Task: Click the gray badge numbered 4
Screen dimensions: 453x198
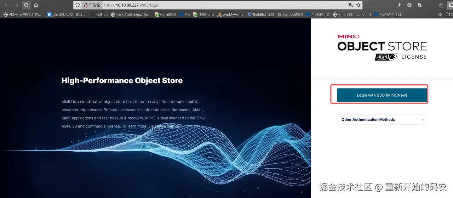Action: pyautogui.click(x=409, y=5)
